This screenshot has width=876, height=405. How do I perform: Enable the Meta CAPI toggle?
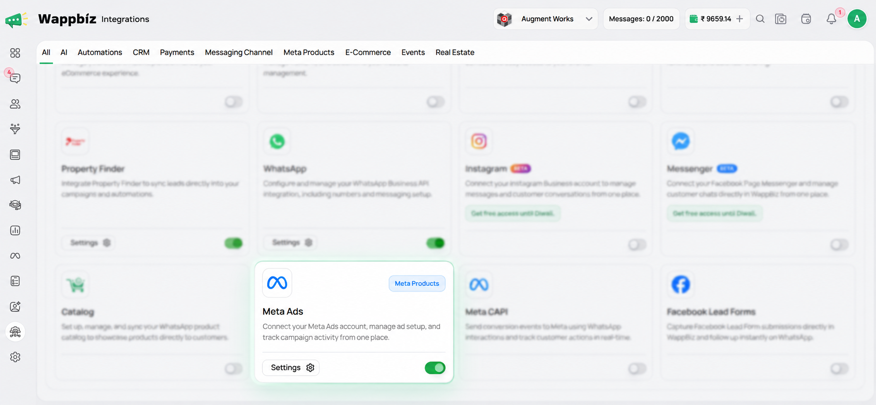point(637,368)
